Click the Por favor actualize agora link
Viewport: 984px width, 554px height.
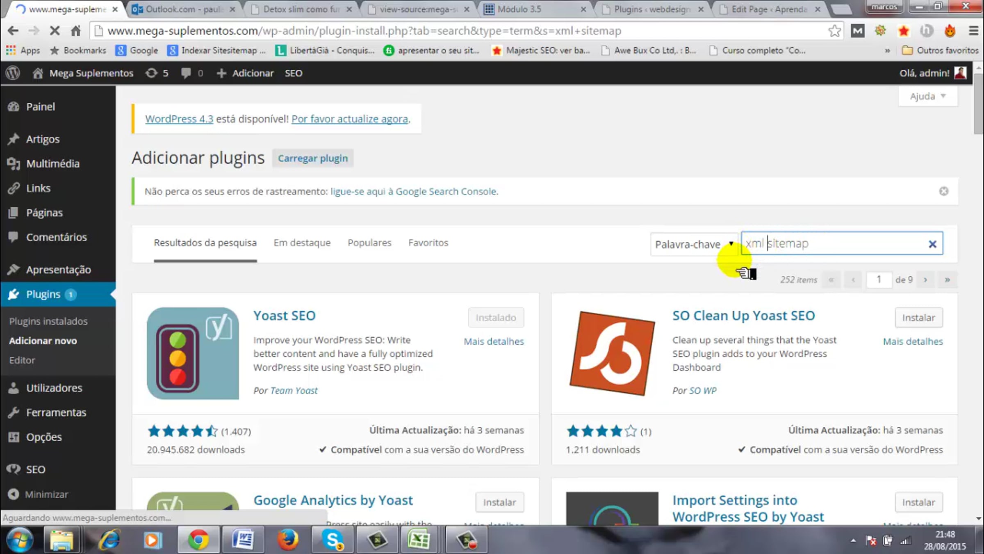coord(349,119)
